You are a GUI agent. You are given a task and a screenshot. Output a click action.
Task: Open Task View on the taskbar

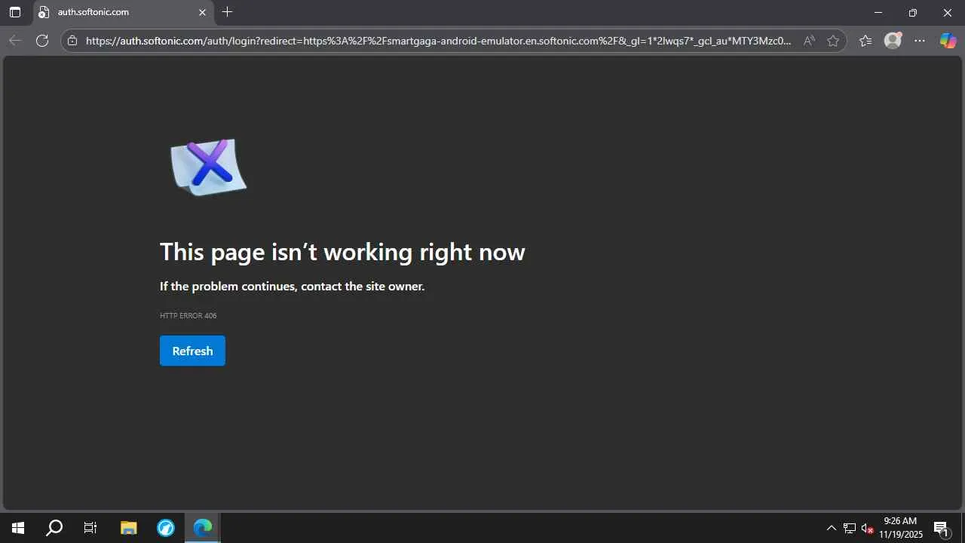click(x=90, y=528)
